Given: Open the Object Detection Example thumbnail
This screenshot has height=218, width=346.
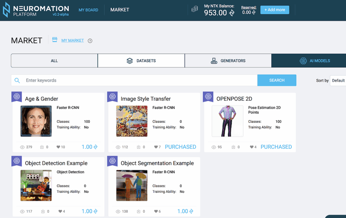Looking at the screenshot, I should click(36, 185).
